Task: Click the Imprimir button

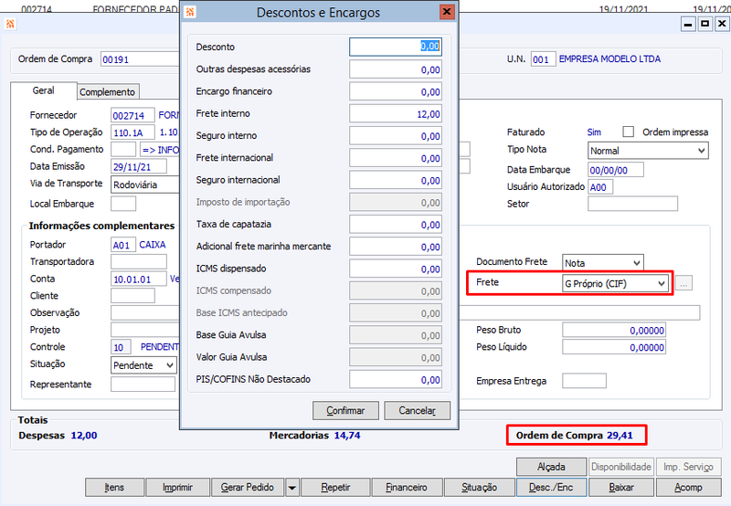Action: pos(177,488)
